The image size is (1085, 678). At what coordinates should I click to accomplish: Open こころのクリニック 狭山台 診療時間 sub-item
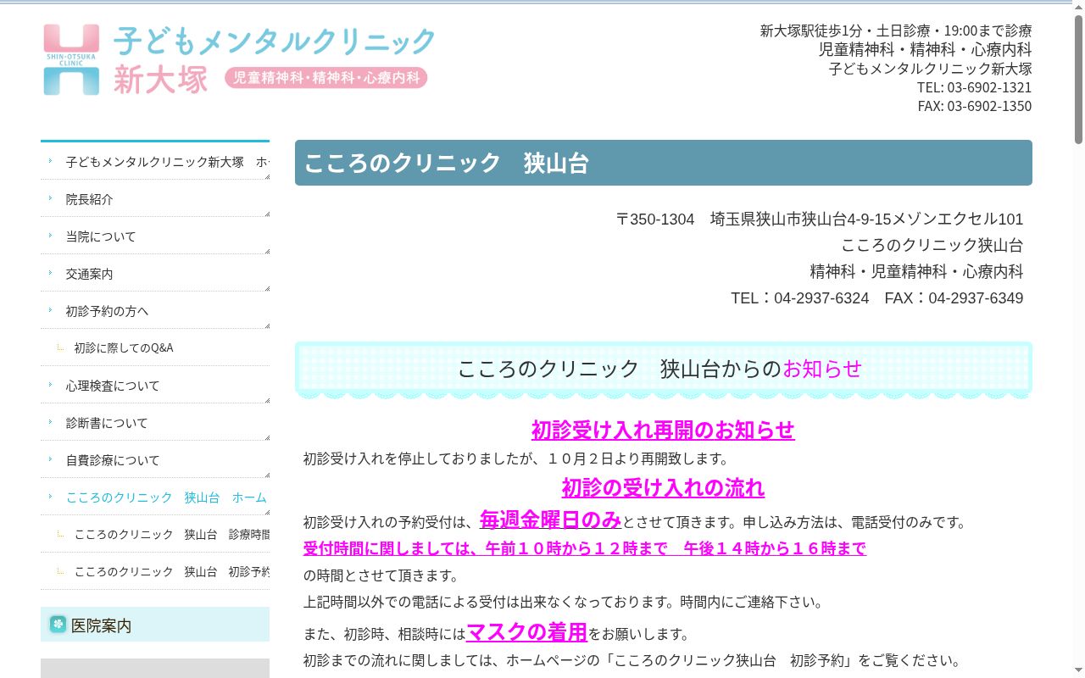(x=155, y=534)
